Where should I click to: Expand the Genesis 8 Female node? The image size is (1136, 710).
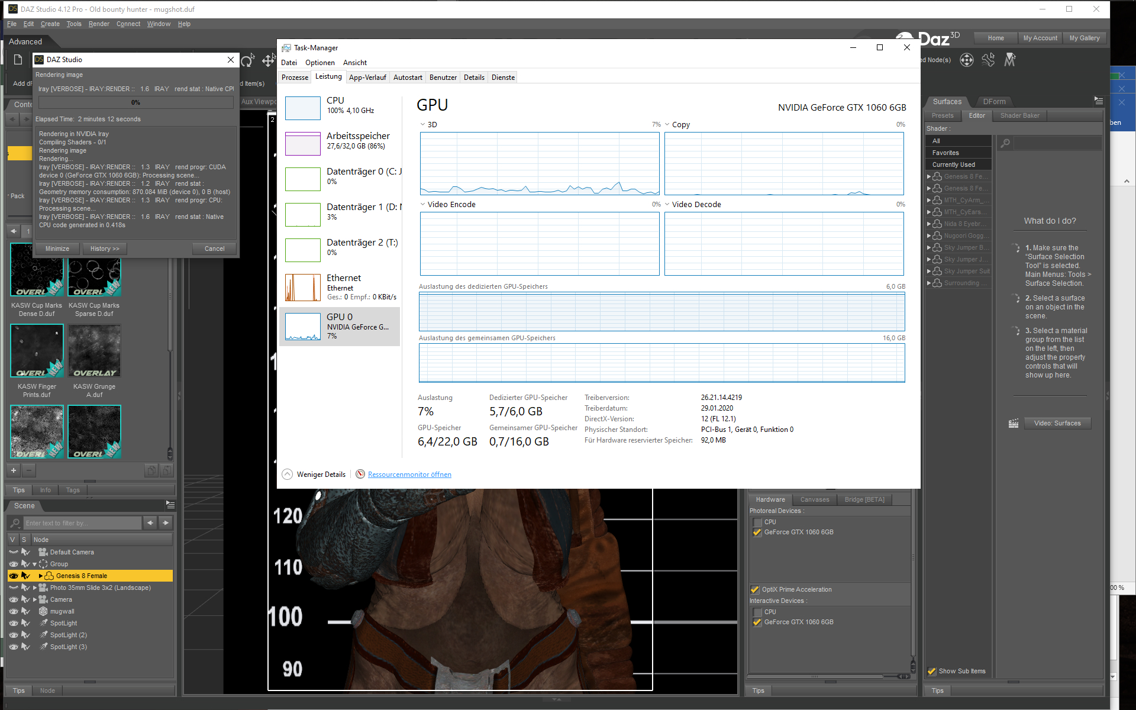coord(40,576)
